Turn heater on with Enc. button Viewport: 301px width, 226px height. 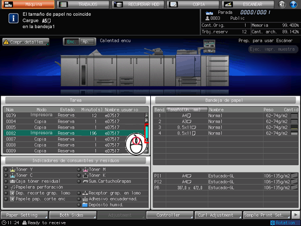(71, 41)
